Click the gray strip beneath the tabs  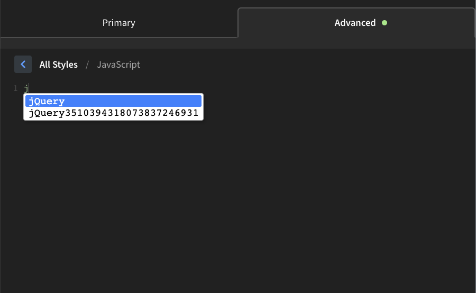tap(238, 43)
